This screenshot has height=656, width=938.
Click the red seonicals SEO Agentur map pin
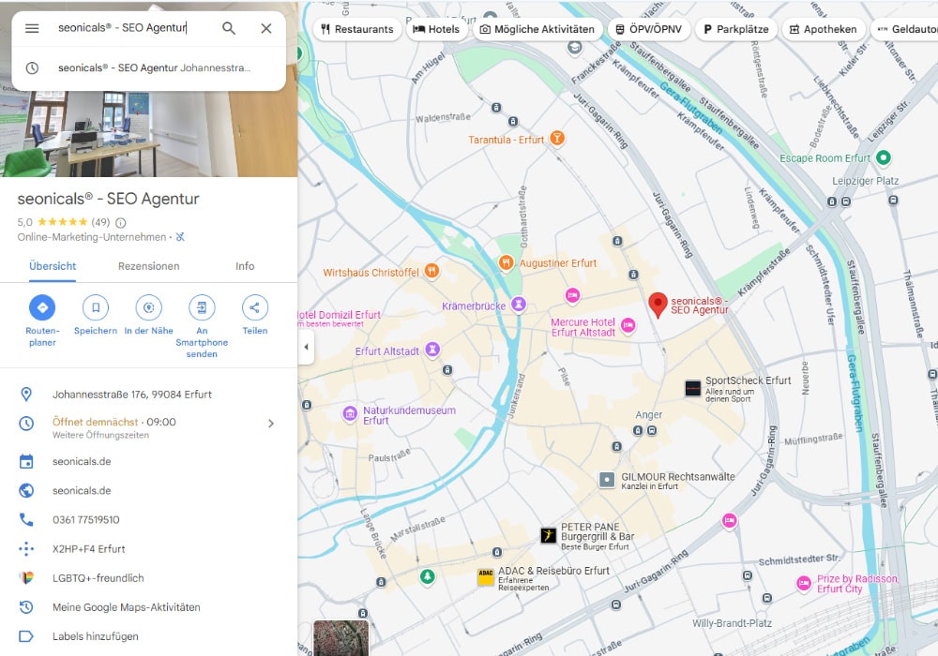658,304
